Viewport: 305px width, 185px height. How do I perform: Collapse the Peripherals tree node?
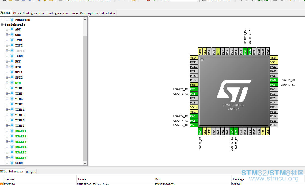coord(2,25)
